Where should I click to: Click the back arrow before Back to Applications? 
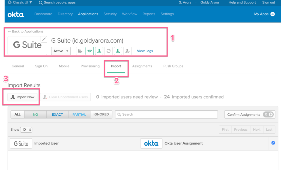pos(9,32)
